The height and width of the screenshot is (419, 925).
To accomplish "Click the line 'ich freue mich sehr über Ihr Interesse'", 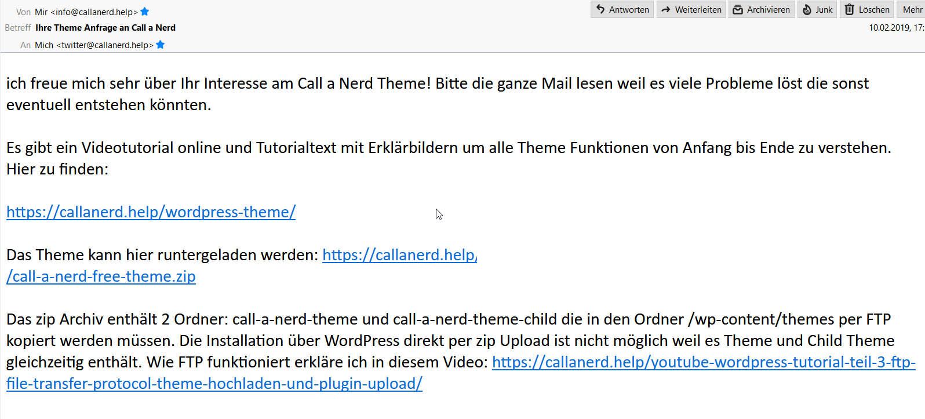I will coord(438,83).
